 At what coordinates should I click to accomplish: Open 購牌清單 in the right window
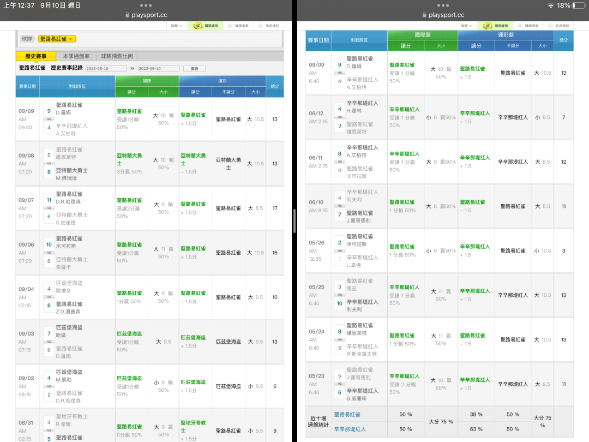[528, 26]
